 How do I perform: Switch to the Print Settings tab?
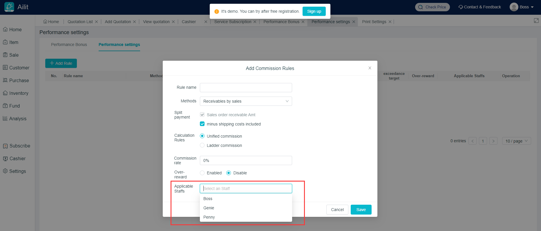pyautogui.click(x=374, y=22)
